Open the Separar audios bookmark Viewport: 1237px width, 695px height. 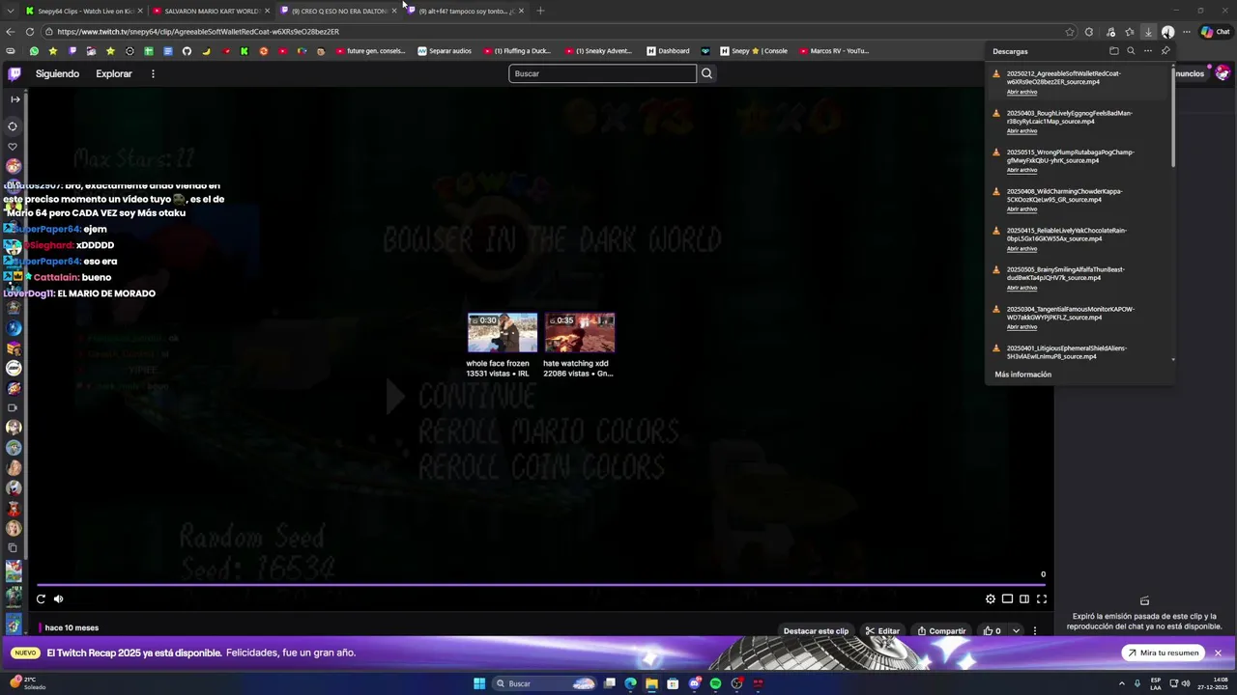445,51
